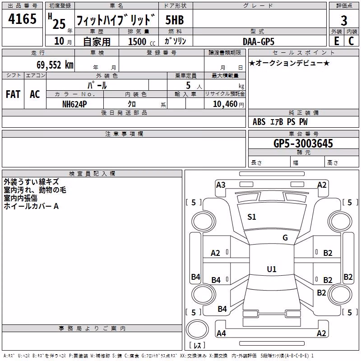The image size is (361, 361).
Task: Select inspector note ホイールカバー A
Action: (31, 206)
